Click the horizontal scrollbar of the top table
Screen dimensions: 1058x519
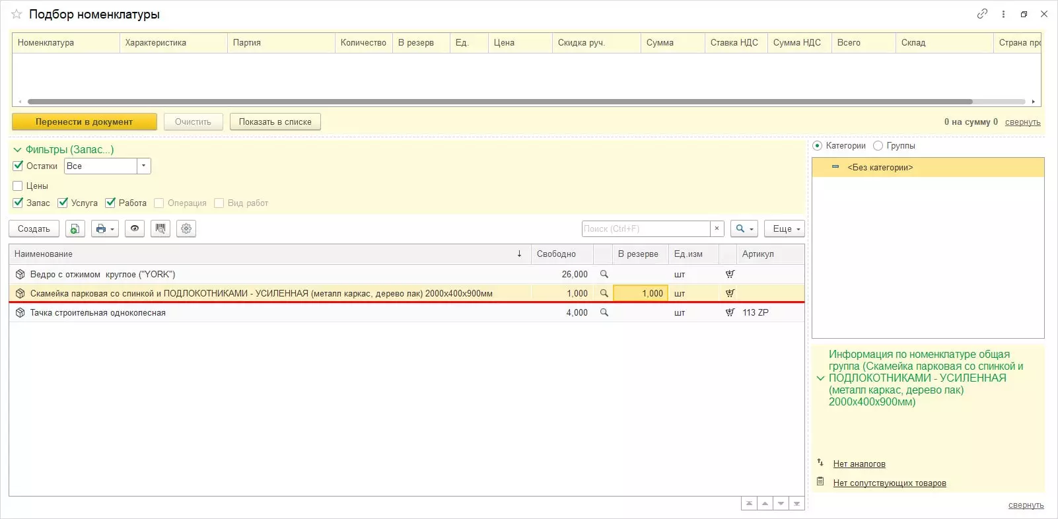(x=500, y=102)
